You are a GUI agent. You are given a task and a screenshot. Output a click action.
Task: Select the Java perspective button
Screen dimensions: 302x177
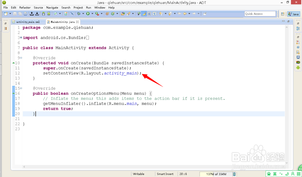click(x=294, y=14)
